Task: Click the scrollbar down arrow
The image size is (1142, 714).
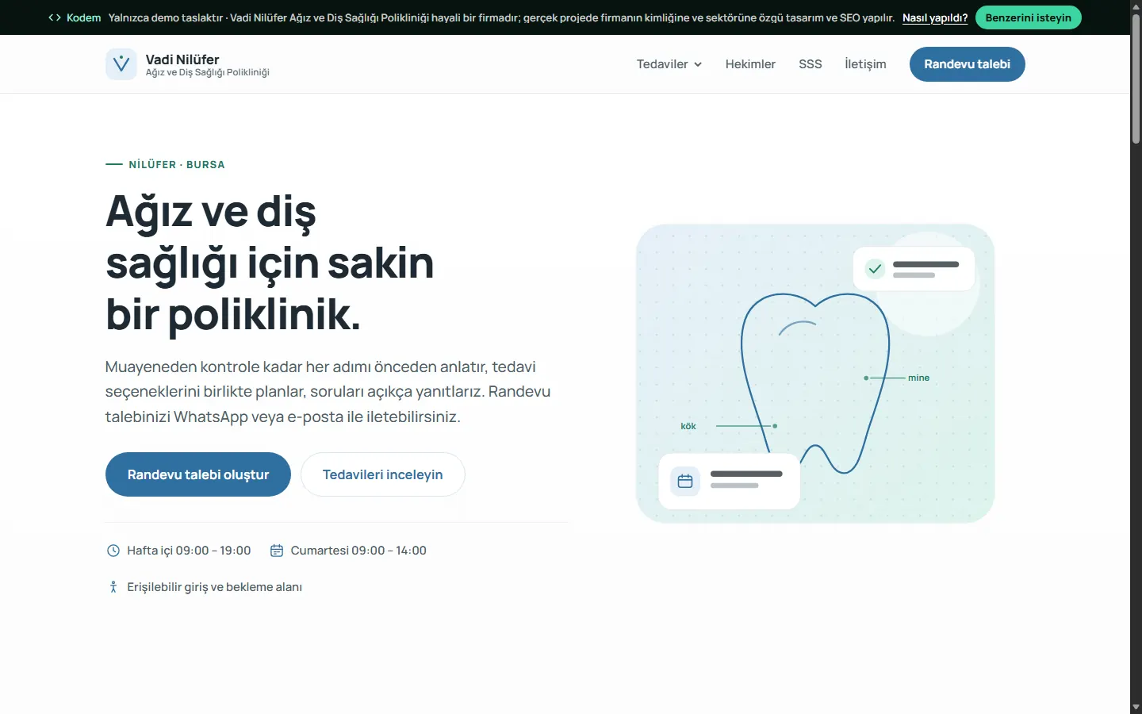Action: 1136,707
